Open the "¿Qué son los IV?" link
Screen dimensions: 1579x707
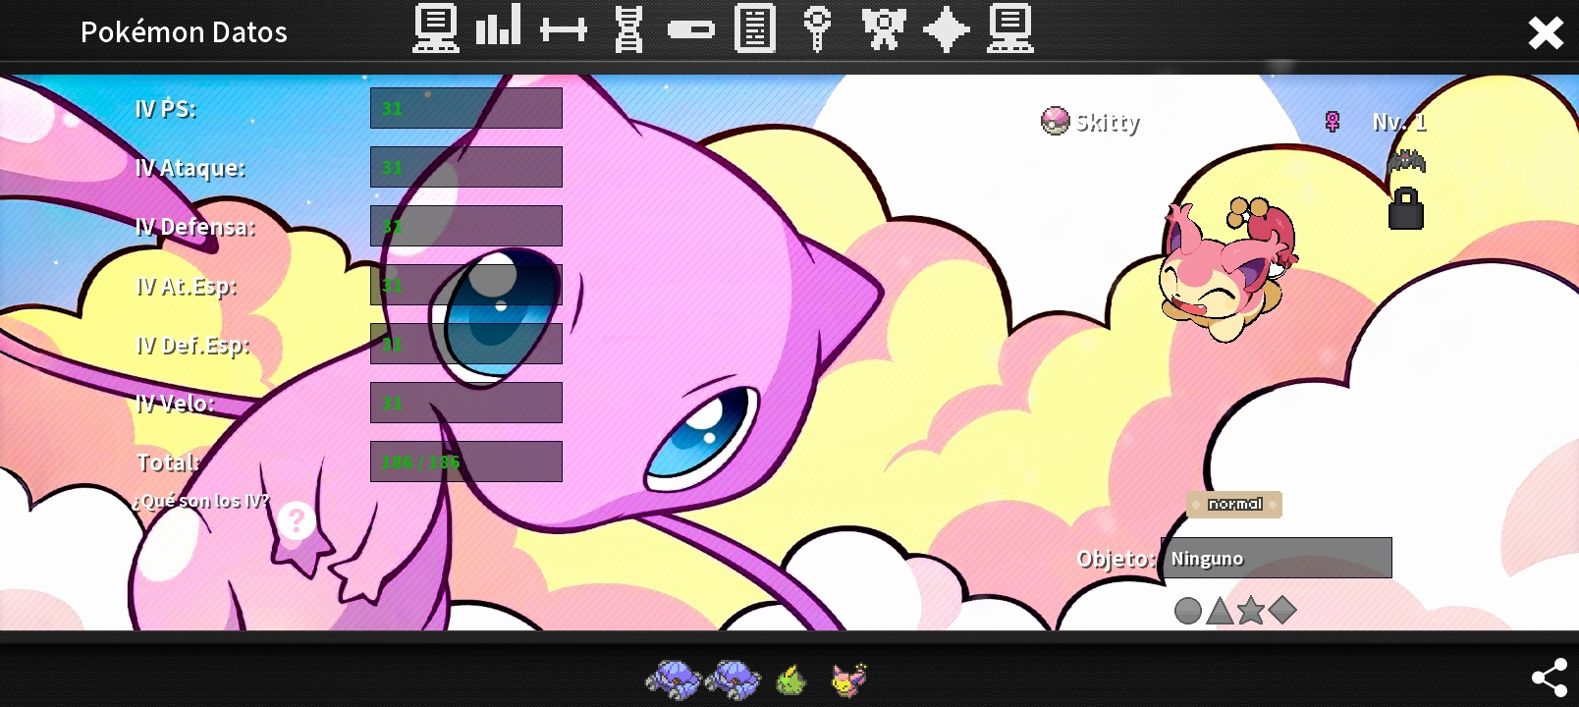tap(200, 501)
